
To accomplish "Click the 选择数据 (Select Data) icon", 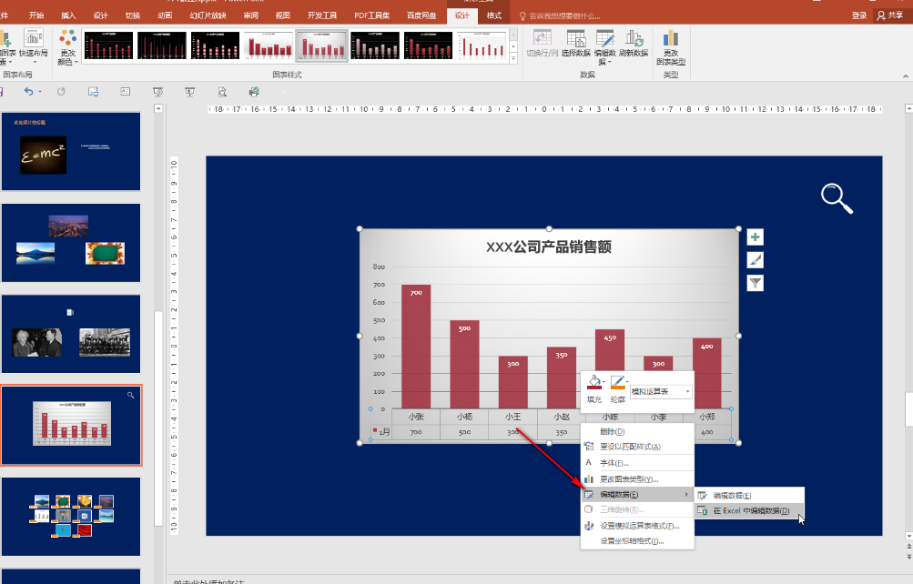I will pos(575,40).
